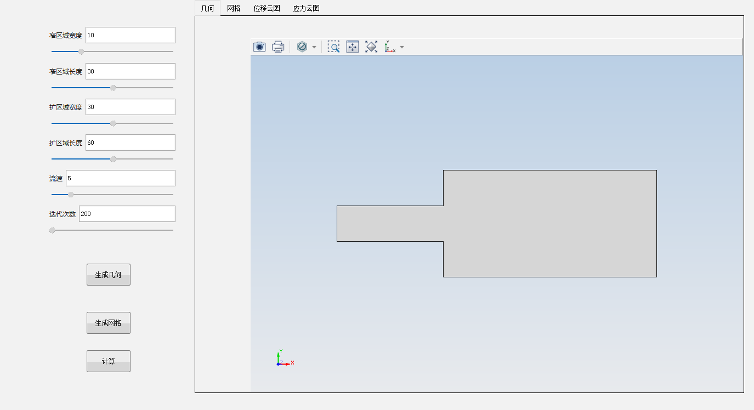Select the zoom box tool

(333, 47)
